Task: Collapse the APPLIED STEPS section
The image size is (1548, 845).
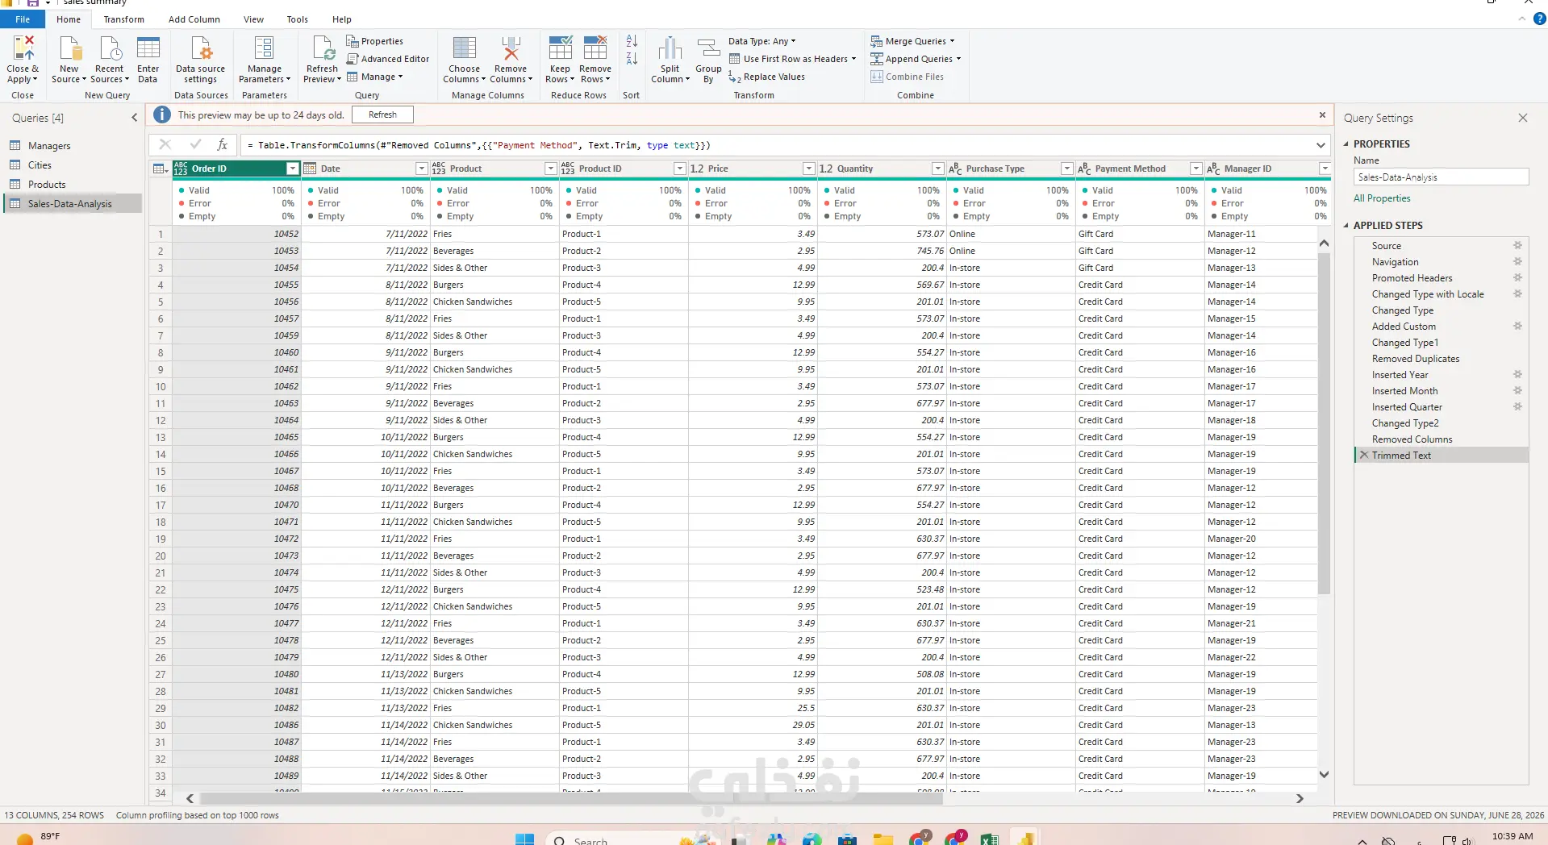Action: [x=1346, y=226]
